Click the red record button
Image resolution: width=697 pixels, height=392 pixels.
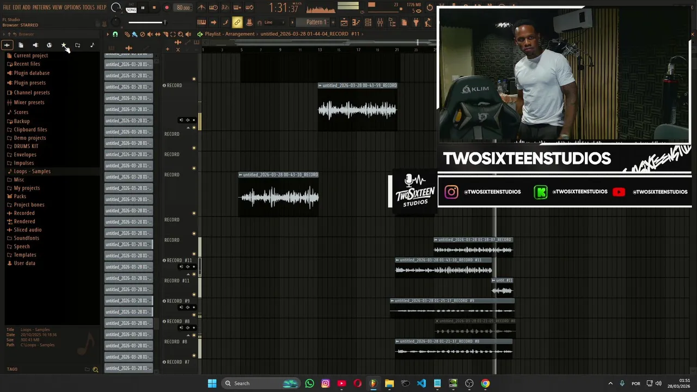coord(167,8)
